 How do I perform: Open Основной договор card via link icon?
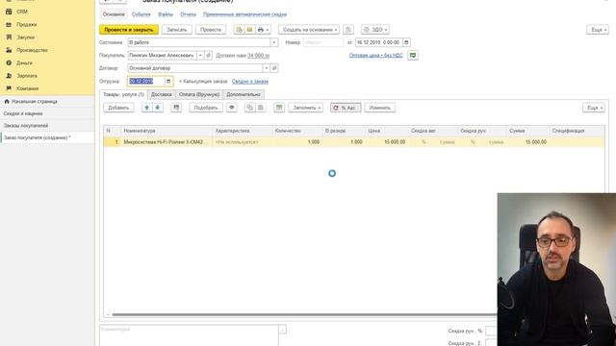click(274, 68)
